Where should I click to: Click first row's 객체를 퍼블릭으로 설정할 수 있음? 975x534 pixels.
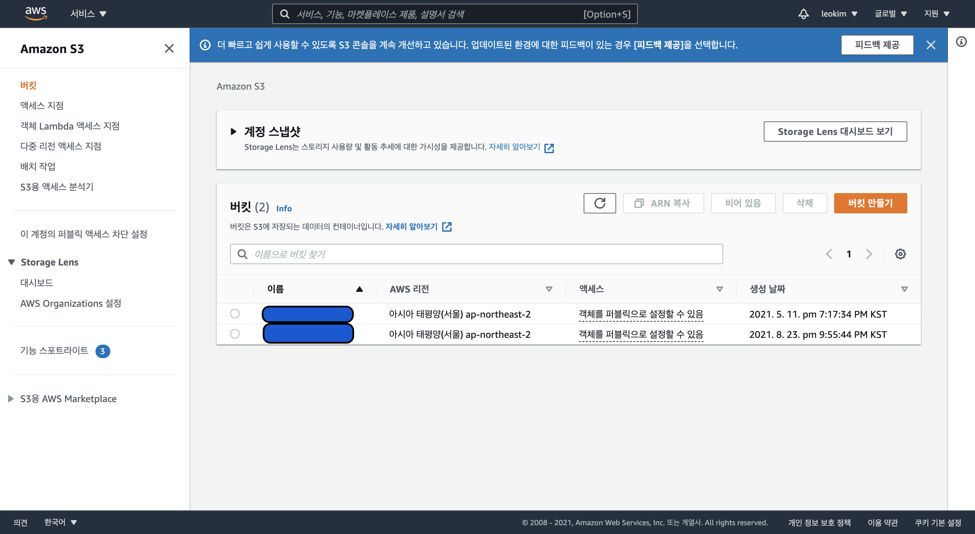641,314
